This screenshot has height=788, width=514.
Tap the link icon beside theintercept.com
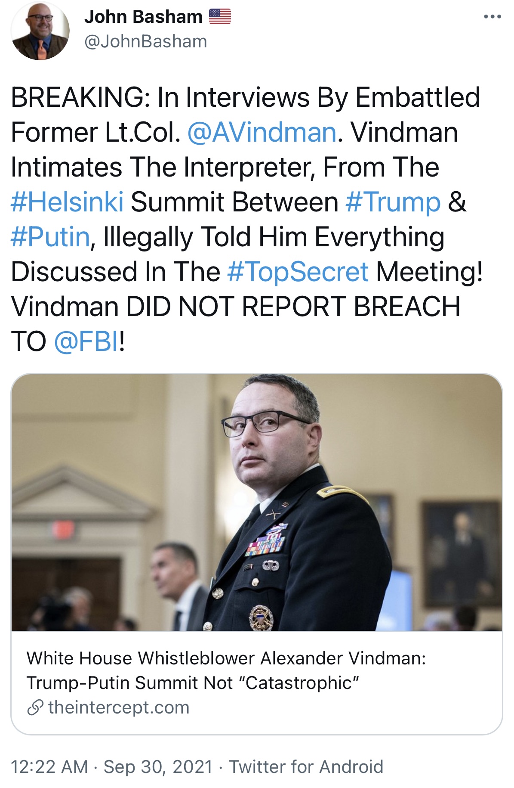35,707
